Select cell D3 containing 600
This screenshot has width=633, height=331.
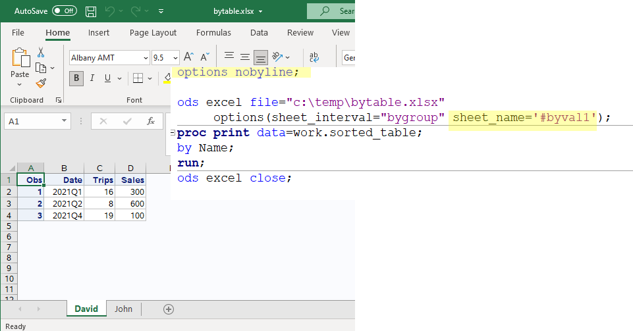click(130, 203)
